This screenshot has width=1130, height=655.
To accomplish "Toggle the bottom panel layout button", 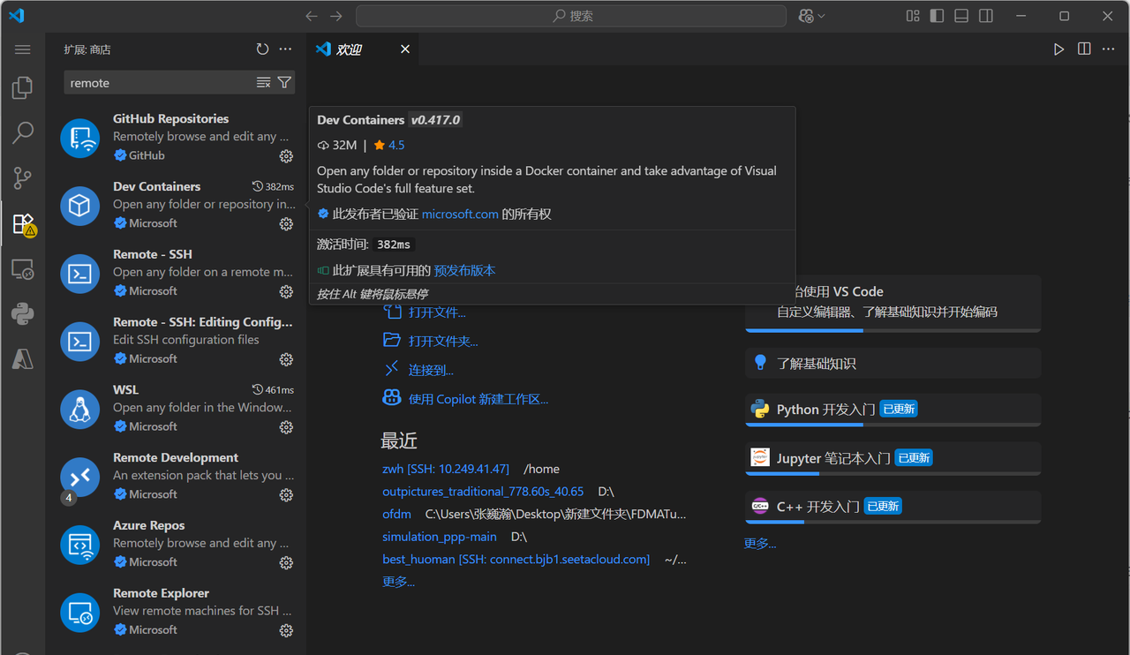I will click(x=961, y=16).
